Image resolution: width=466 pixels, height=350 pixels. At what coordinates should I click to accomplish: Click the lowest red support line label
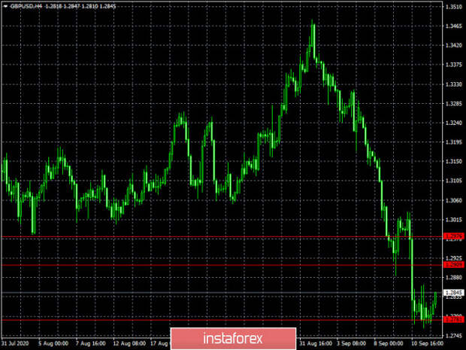point(454,320)
